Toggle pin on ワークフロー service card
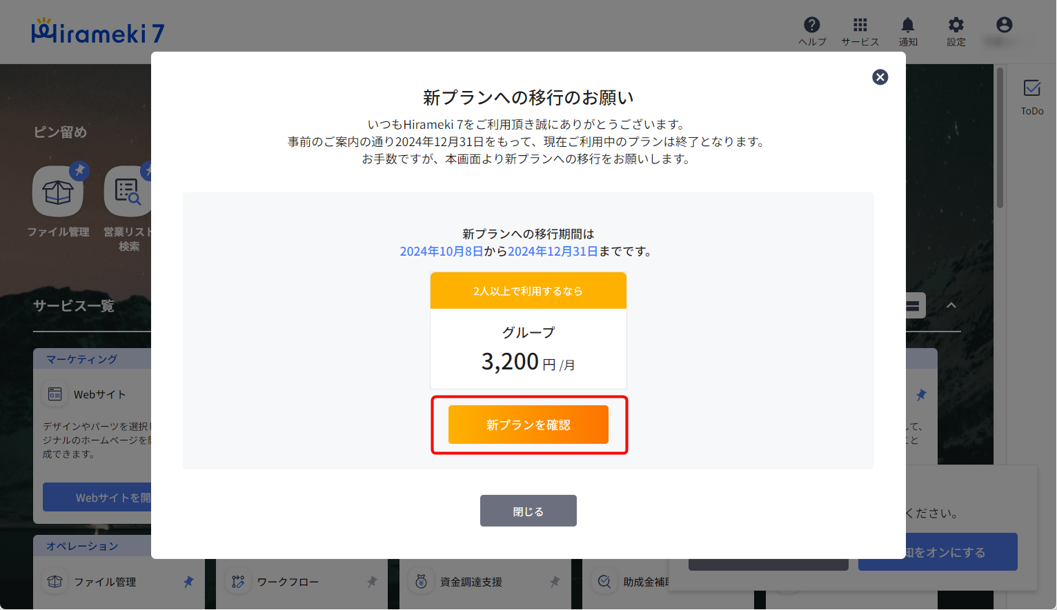The width and height of the screenshot is (1057, 610). click(372, 582)
